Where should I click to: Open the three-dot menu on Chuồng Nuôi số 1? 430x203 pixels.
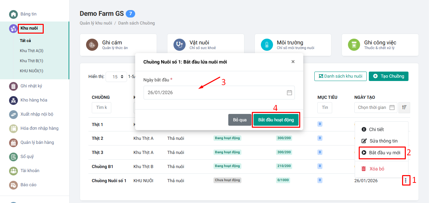(x=406, y=180)
